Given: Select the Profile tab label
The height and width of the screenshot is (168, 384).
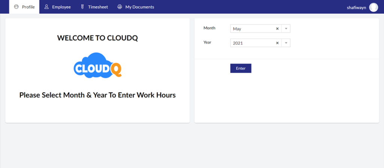Looking at the screenshot, I should pos(28,7).
